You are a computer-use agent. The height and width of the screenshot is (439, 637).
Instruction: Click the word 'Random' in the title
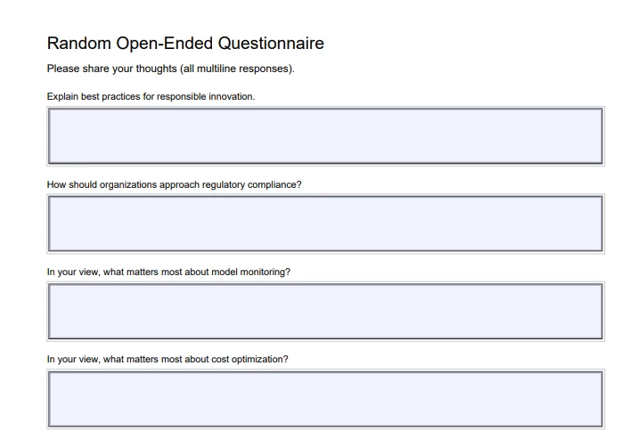pyautogui.click(x=79, y=44)
